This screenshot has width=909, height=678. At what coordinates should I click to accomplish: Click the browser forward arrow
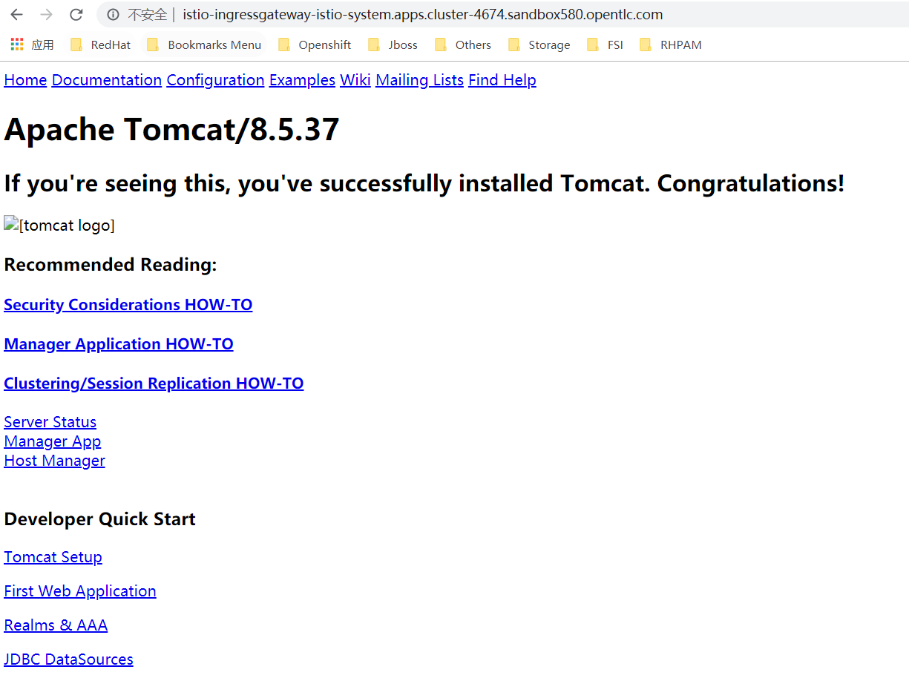point(46,14)
